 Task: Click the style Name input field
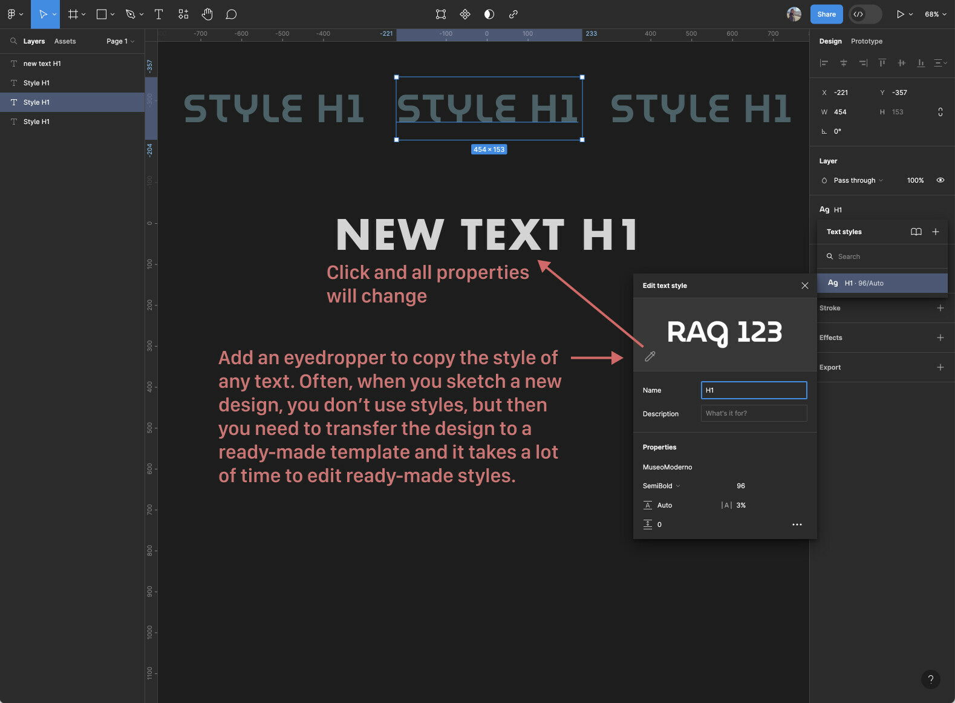pos(754,390)
